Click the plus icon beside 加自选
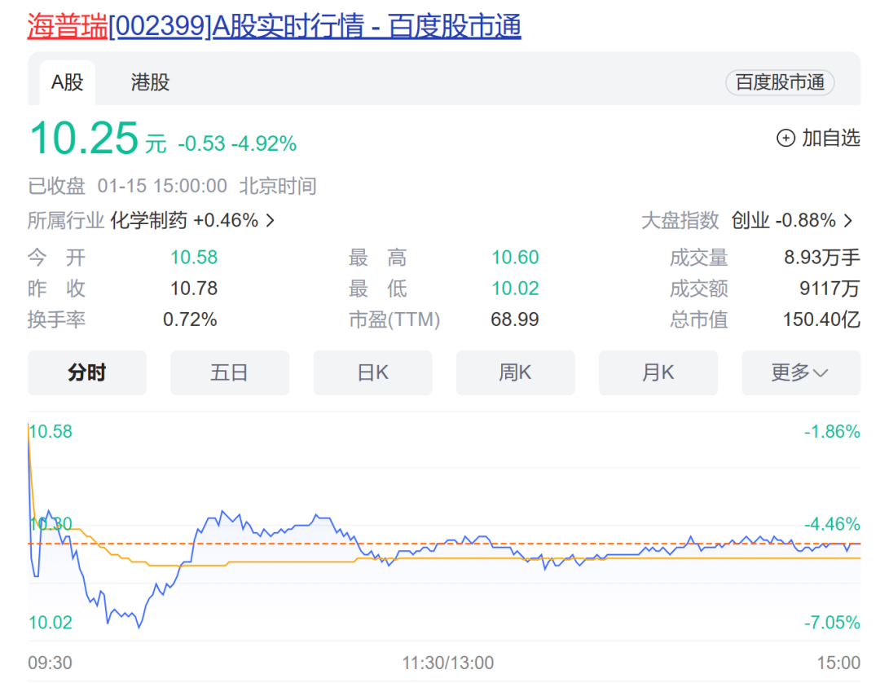Screen dimensions: 880x683 tap(785, 138)
